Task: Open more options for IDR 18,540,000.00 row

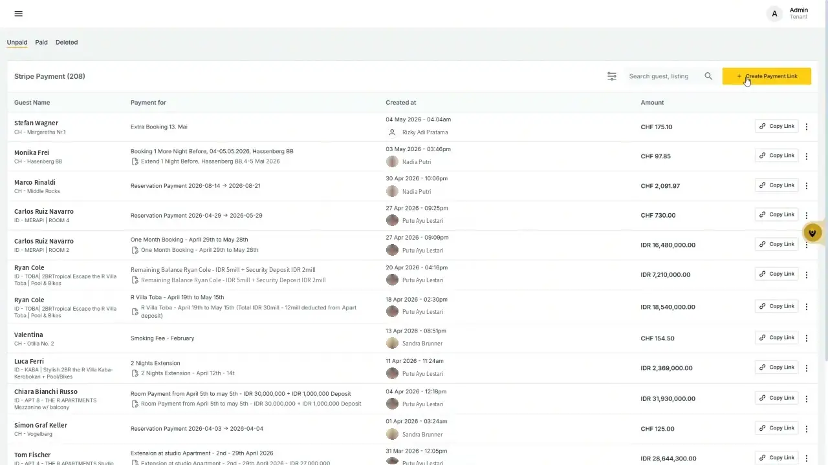Action: [806, 307]
